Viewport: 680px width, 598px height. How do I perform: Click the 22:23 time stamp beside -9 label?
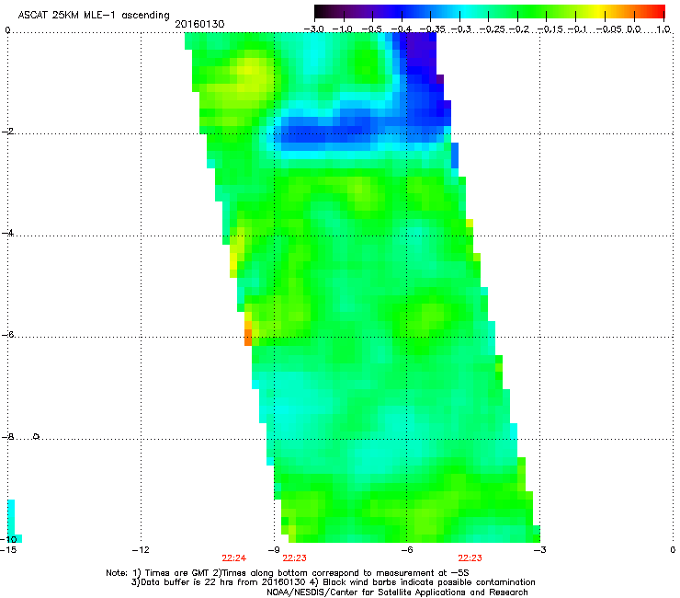click(294, 558)
